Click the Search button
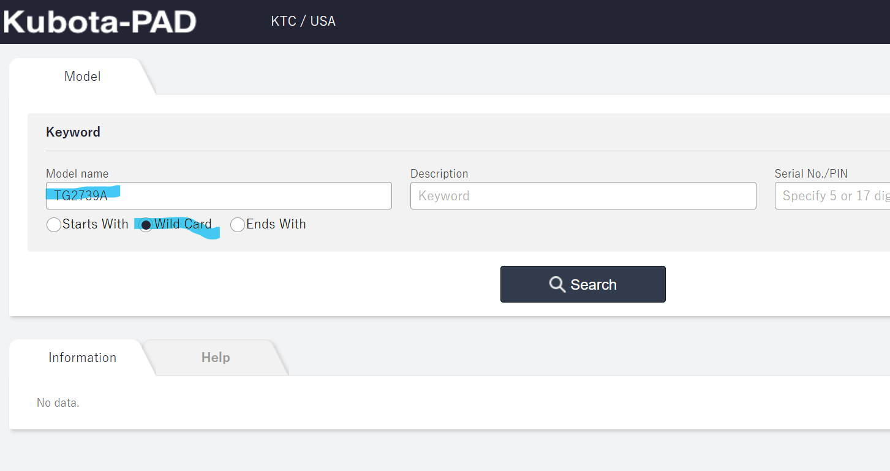Image resolution: width=890 pixels, height=471 pixels. [583, 284]
